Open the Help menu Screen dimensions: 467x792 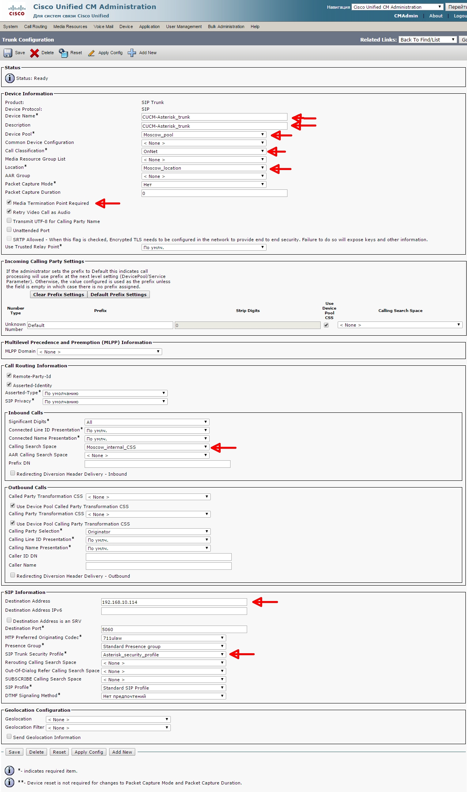[255, 26]
